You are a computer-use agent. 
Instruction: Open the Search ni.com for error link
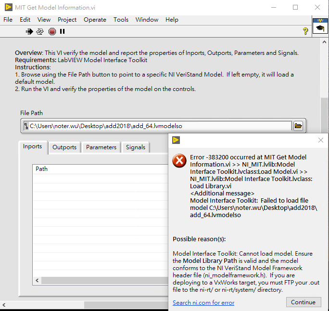coord(203,303)
